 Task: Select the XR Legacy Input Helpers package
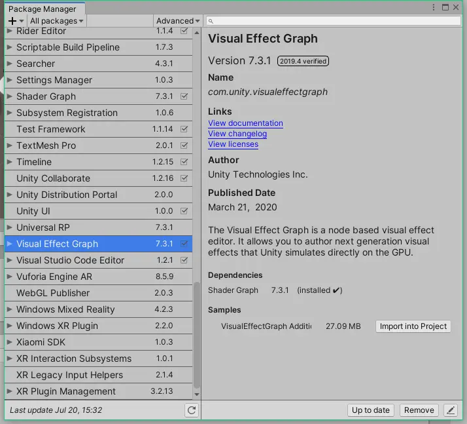point(98,375)
